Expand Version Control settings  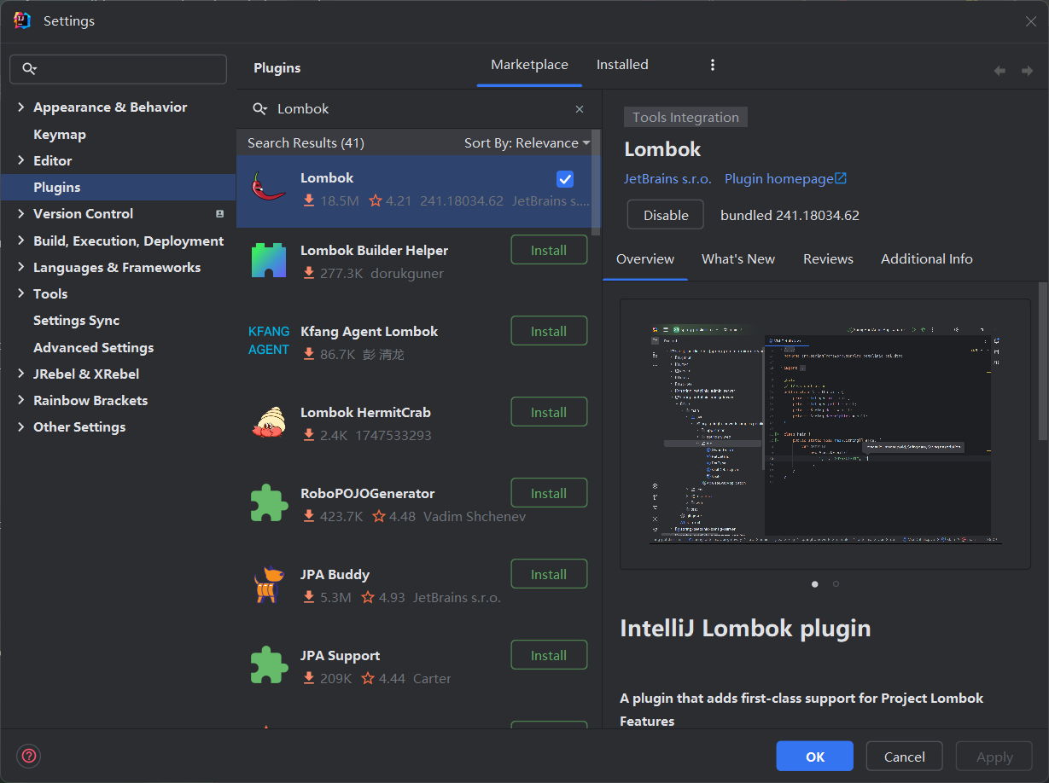click(21, 214)
